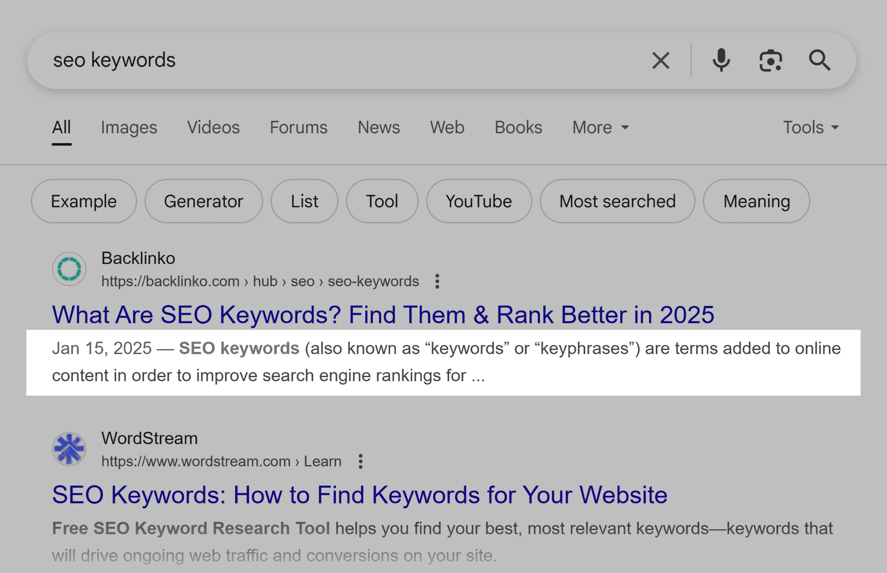Click the magnifying glass search icon
The image size is (887, 573).
(x=820, y=60)
